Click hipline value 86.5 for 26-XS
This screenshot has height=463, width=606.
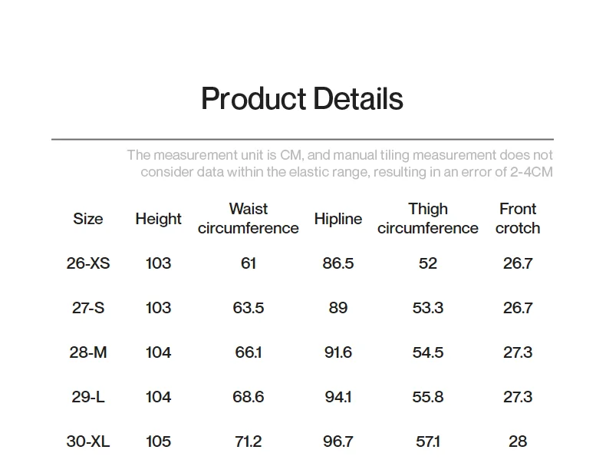coord(338,263)
